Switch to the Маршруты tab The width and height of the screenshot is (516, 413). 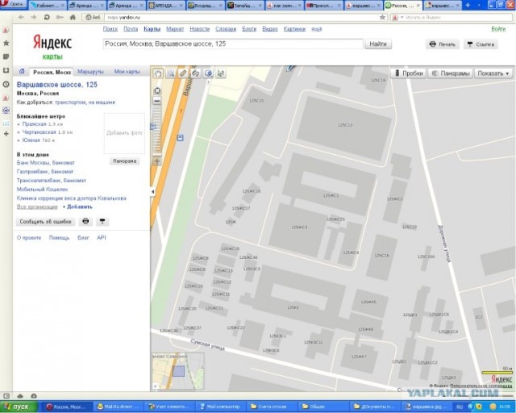[x=90, y=72]
